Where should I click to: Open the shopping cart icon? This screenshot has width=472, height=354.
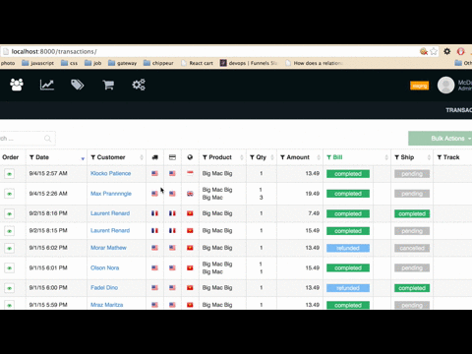pos(108,85)
